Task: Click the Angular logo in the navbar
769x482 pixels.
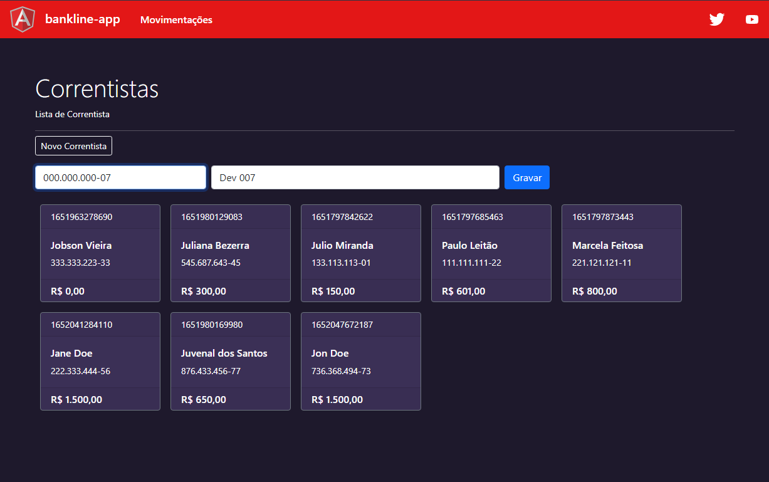Action: (22, 19)
